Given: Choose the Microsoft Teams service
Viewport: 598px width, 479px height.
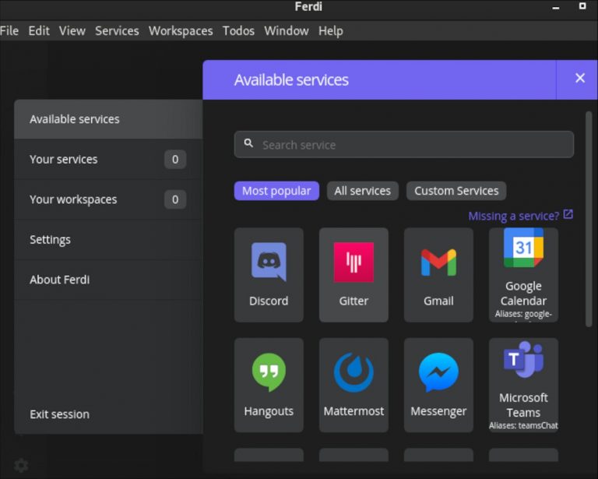Looking at the screenshot, I should click(x=523, y=385).
